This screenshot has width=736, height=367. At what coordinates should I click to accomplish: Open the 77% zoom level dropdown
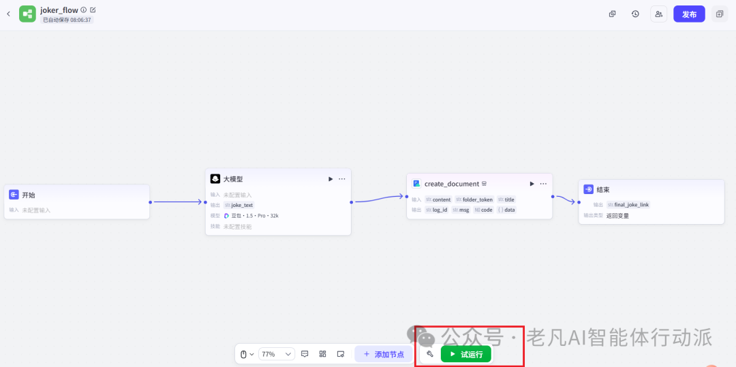pyautogui.click(x=277, y=354)
